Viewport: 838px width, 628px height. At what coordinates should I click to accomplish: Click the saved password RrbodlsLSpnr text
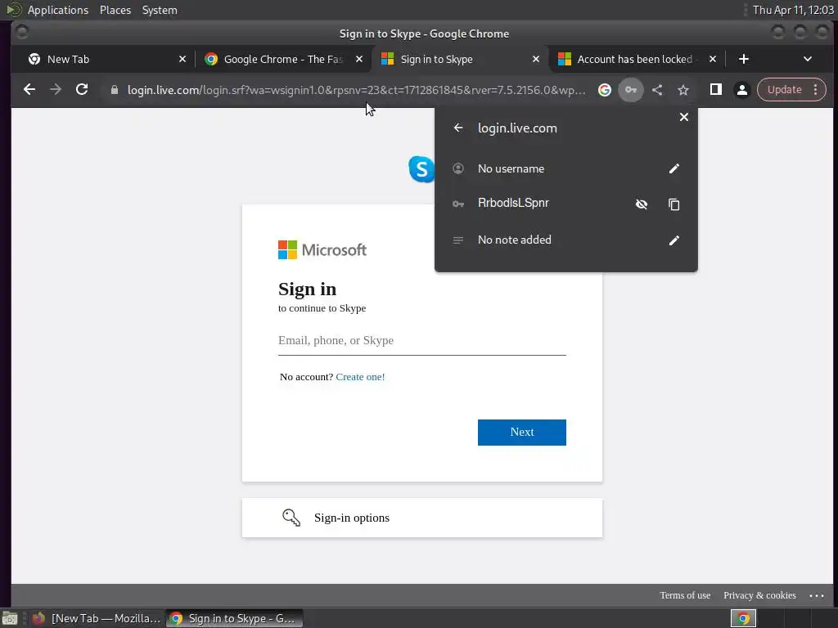513,203
